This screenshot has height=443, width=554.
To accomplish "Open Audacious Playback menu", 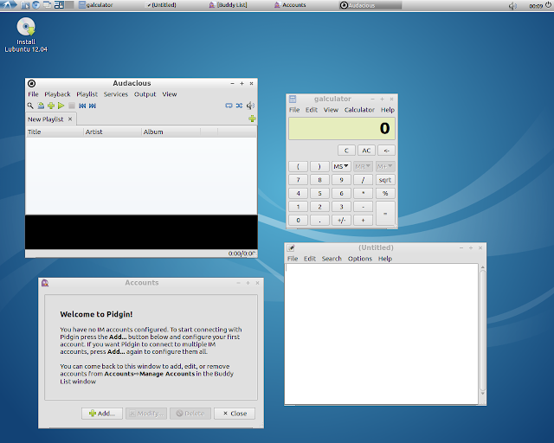I will click(57, 94).
